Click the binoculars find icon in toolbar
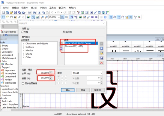 point(34,13)
